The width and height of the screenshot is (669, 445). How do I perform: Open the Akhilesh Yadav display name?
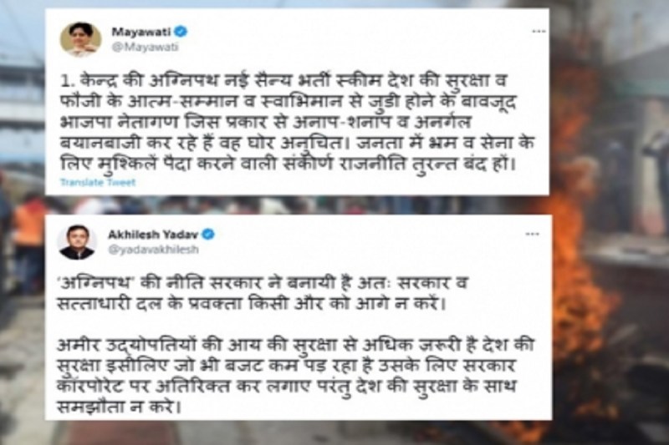tap(153, 235)
